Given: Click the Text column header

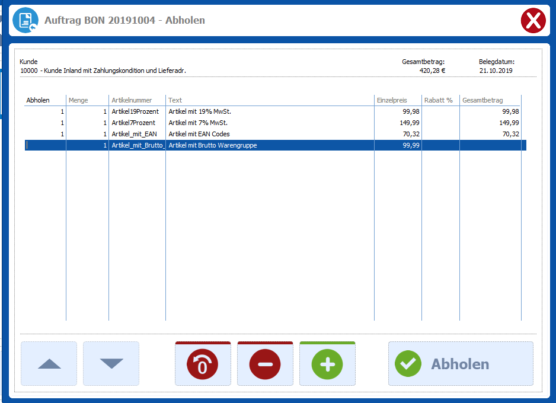Looking at the screenshot, I should tap(175, 100).
